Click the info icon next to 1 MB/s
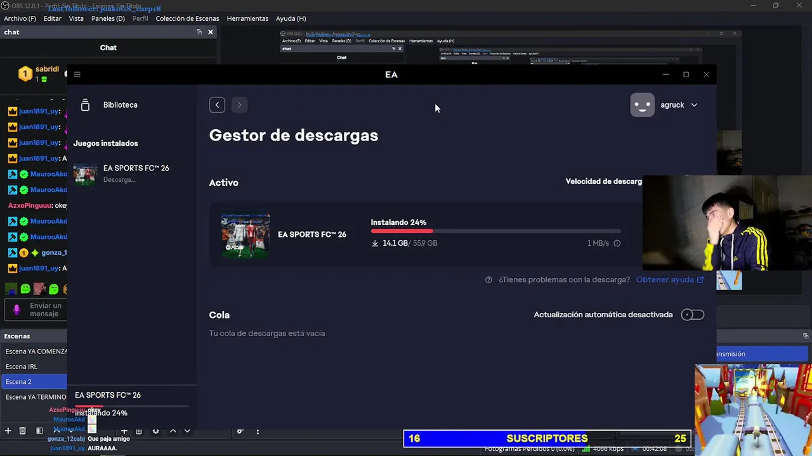This screenshot has height=456, width=812. pyautogui.click(x=617, y=243)
